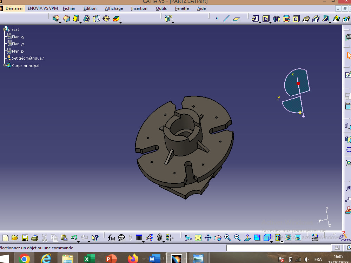Expand the Corps principal tree node
351x263 pixels.
[5, 65]
